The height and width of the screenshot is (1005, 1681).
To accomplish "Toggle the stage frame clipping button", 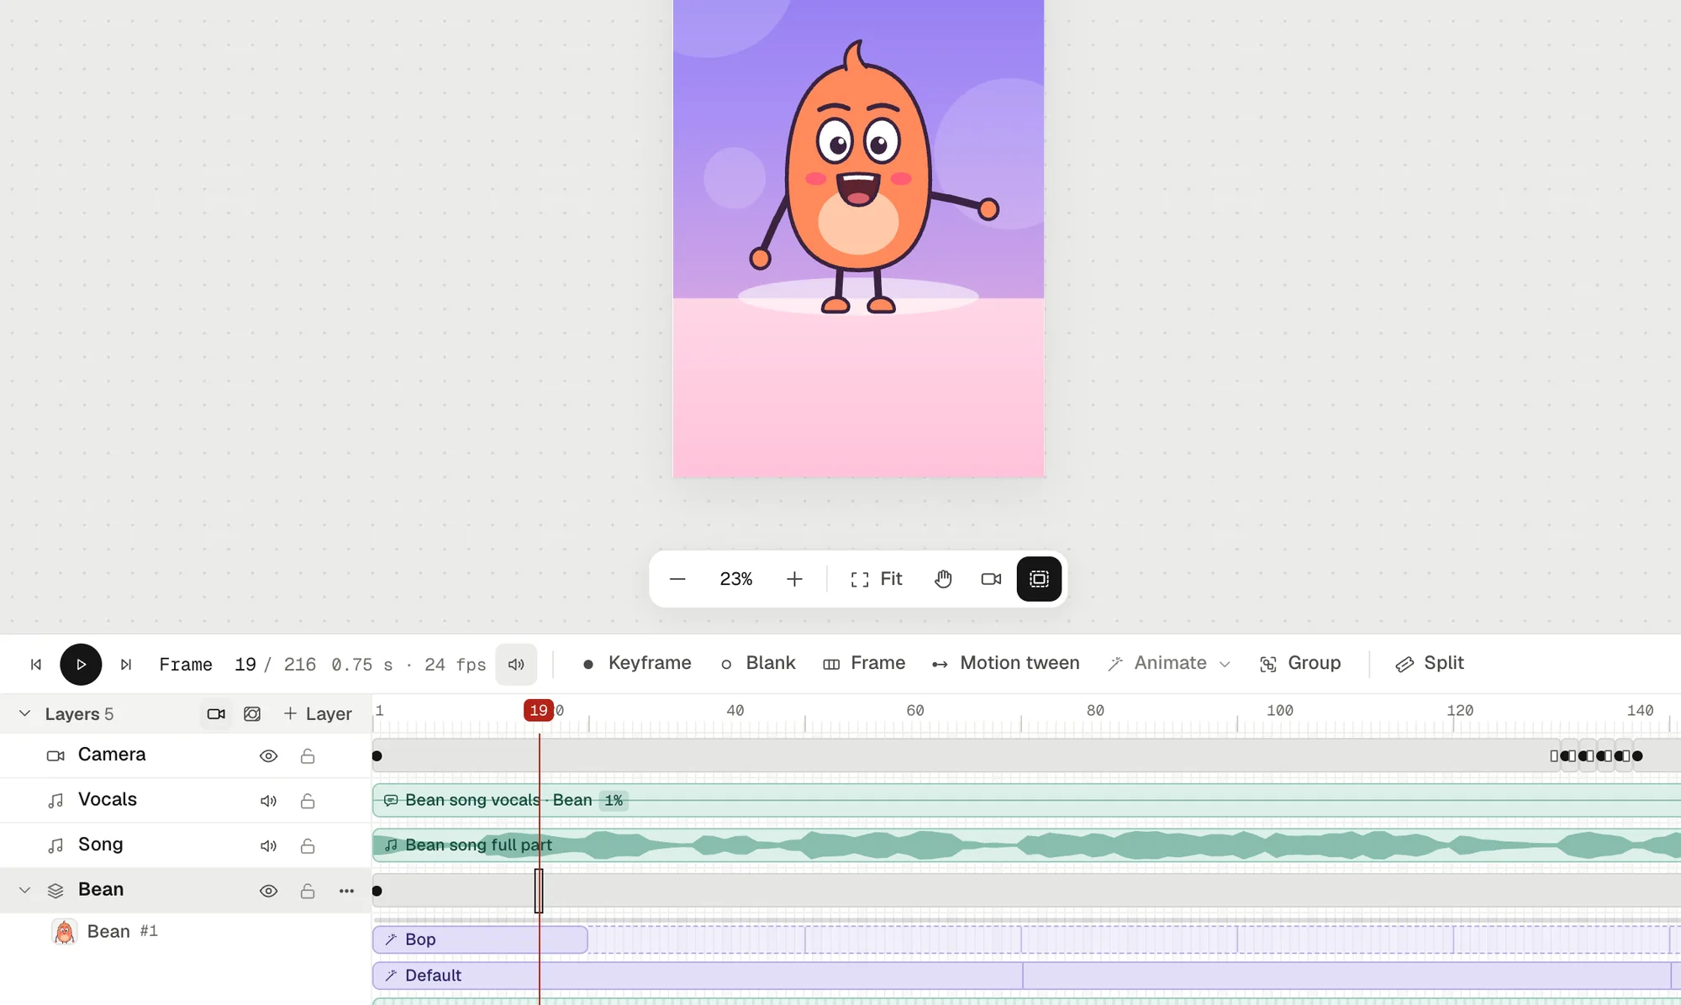I will (x=1039, y=579).
